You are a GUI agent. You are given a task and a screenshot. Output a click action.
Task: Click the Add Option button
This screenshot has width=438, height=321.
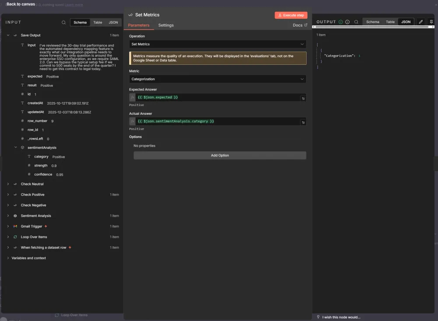coord(219,155)
